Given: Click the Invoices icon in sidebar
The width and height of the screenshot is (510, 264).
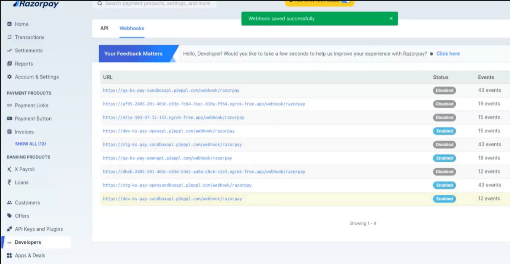Looking at the screenshot, I should click(x=10, y=132).
